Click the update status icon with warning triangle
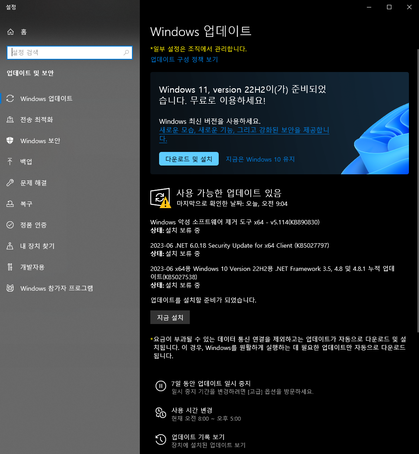419x454 pixels. 160,198
